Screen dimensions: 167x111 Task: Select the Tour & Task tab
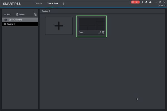(x=53, y=4)
